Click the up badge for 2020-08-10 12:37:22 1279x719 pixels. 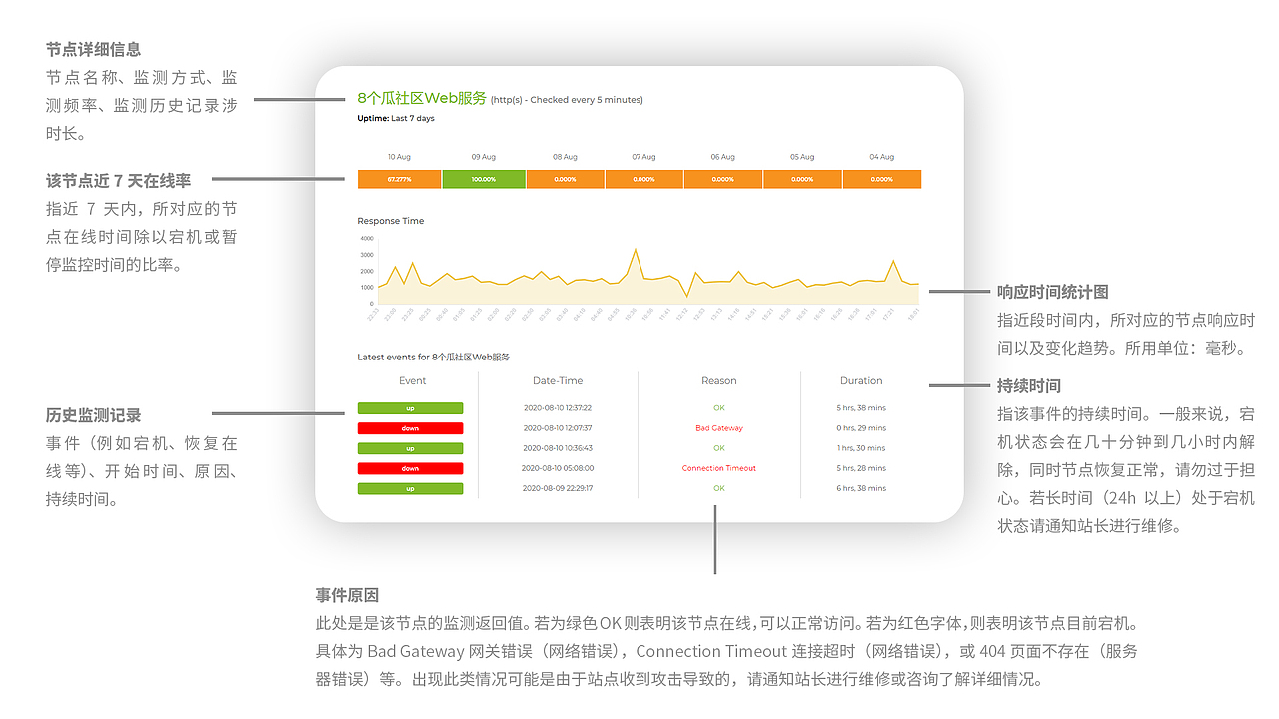tap(410, 408)
